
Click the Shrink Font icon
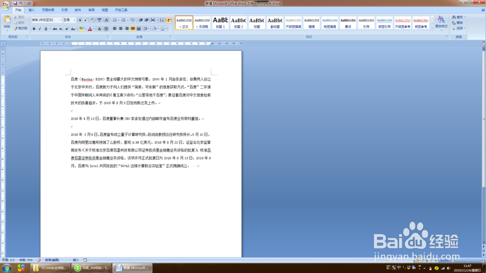[x=86, y=20]
